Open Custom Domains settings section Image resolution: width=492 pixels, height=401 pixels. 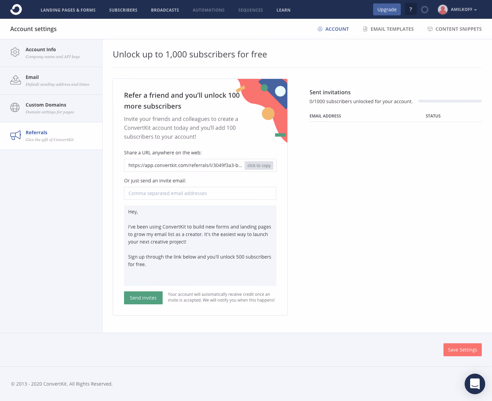(51, 108)
